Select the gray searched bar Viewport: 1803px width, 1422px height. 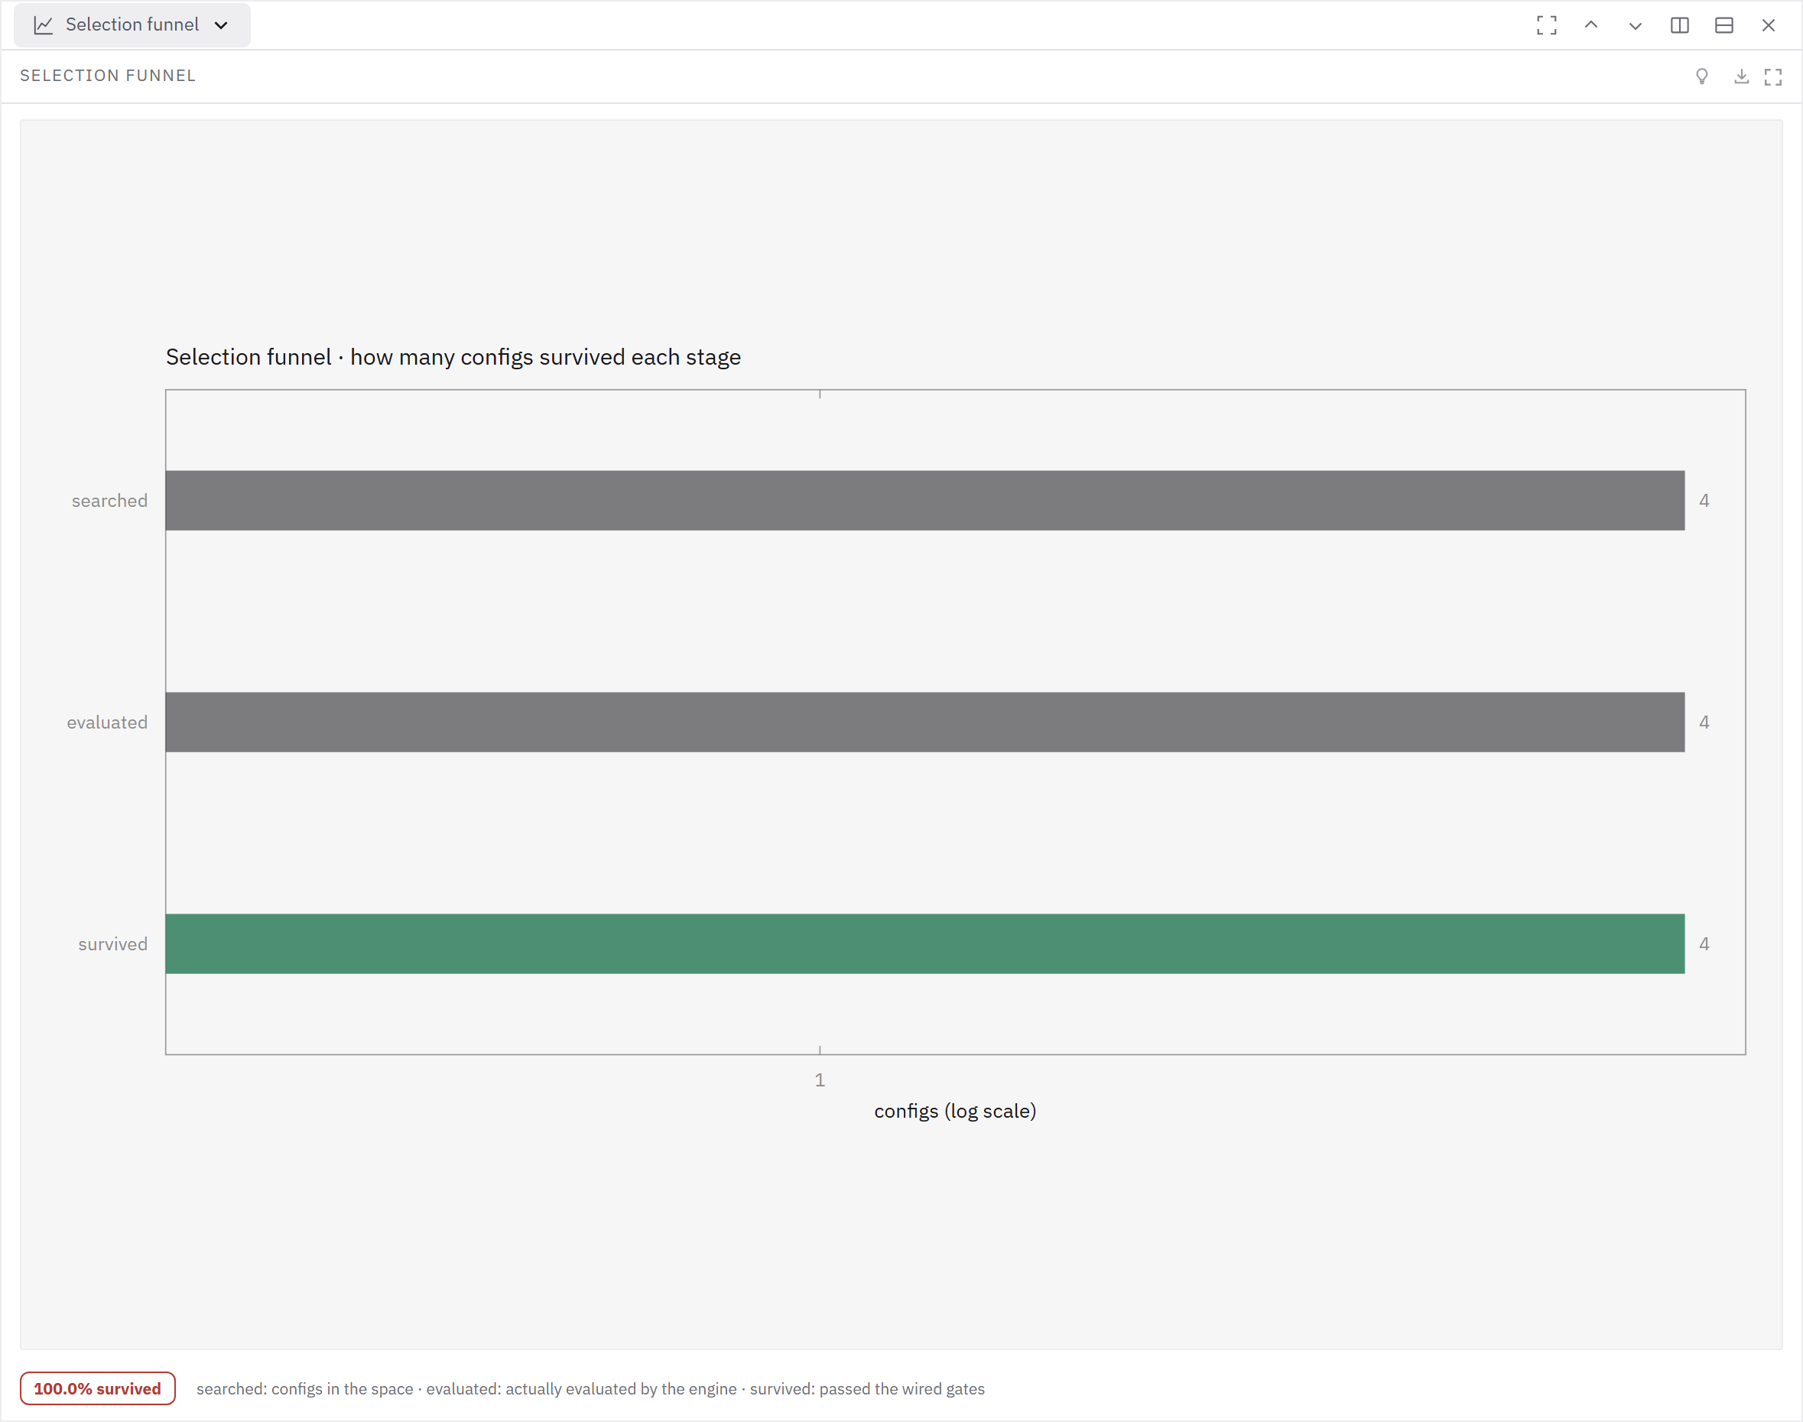[924, 500]
